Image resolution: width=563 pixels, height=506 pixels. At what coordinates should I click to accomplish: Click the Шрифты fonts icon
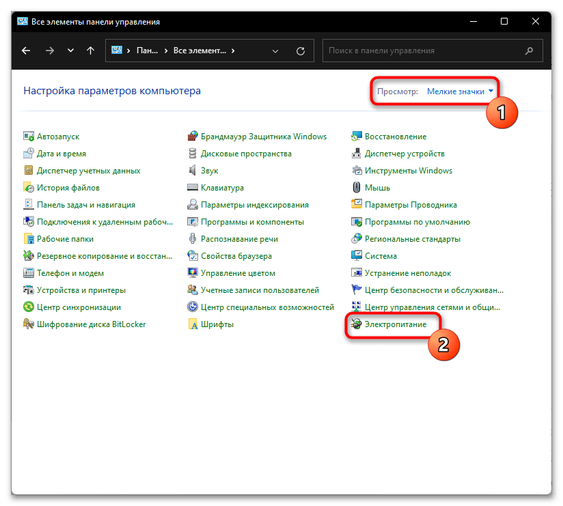(193, 324)
